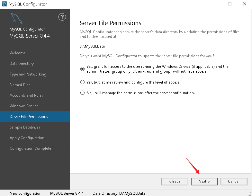Jump to Named Pipe step
The width and height of the screenshot is (252, 196).
[x=21, y=85]
